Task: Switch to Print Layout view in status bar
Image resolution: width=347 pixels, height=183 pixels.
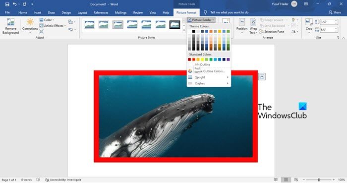Action: tap(286, 180)
